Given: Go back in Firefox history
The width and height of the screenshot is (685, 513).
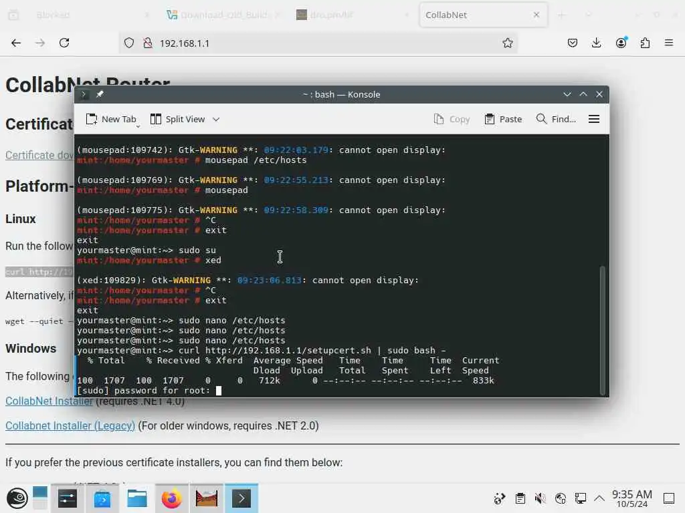Looking at the screenshot, I should [16, 43].
